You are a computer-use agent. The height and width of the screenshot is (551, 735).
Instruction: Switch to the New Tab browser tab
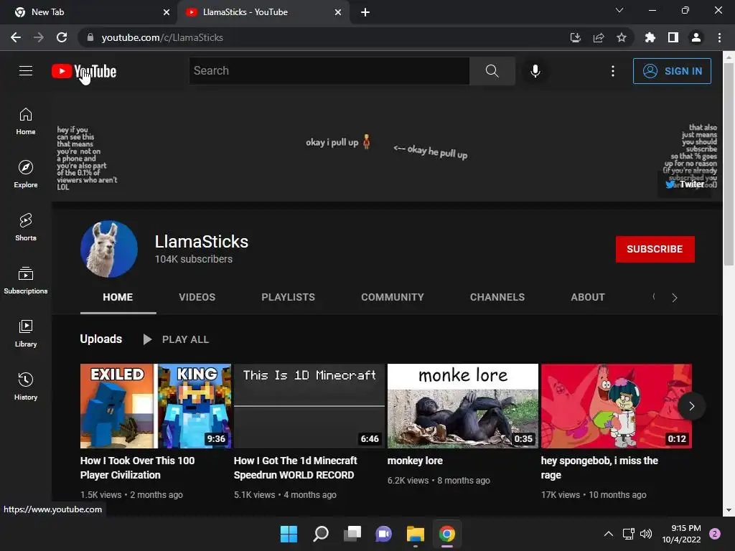[89, 12]
